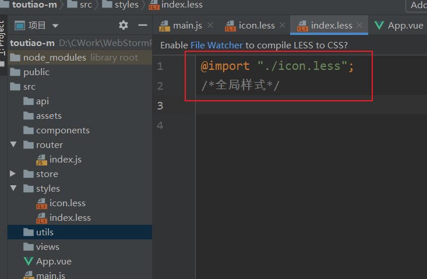Open main.js in project tree

coord(51,275)
